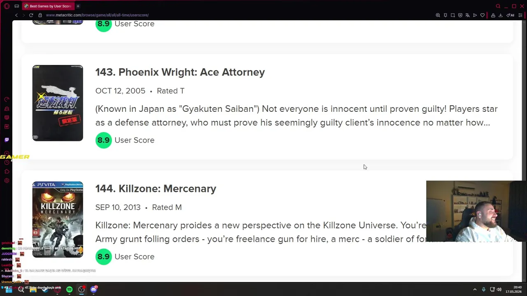Click the metacritic.com address bar
Screen dimensions: 527x296
pyautogui.click(x=97, y=15)
